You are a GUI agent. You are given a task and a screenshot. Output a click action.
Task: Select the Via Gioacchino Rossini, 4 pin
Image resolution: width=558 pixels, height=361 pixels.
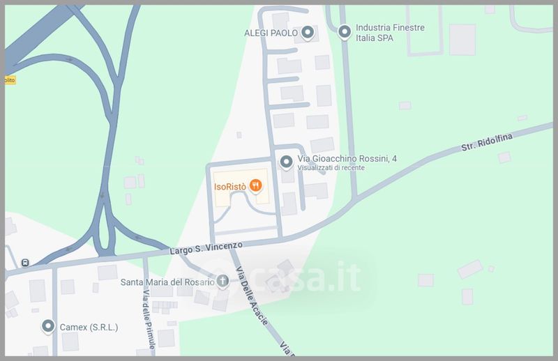(x=286, y=162)
